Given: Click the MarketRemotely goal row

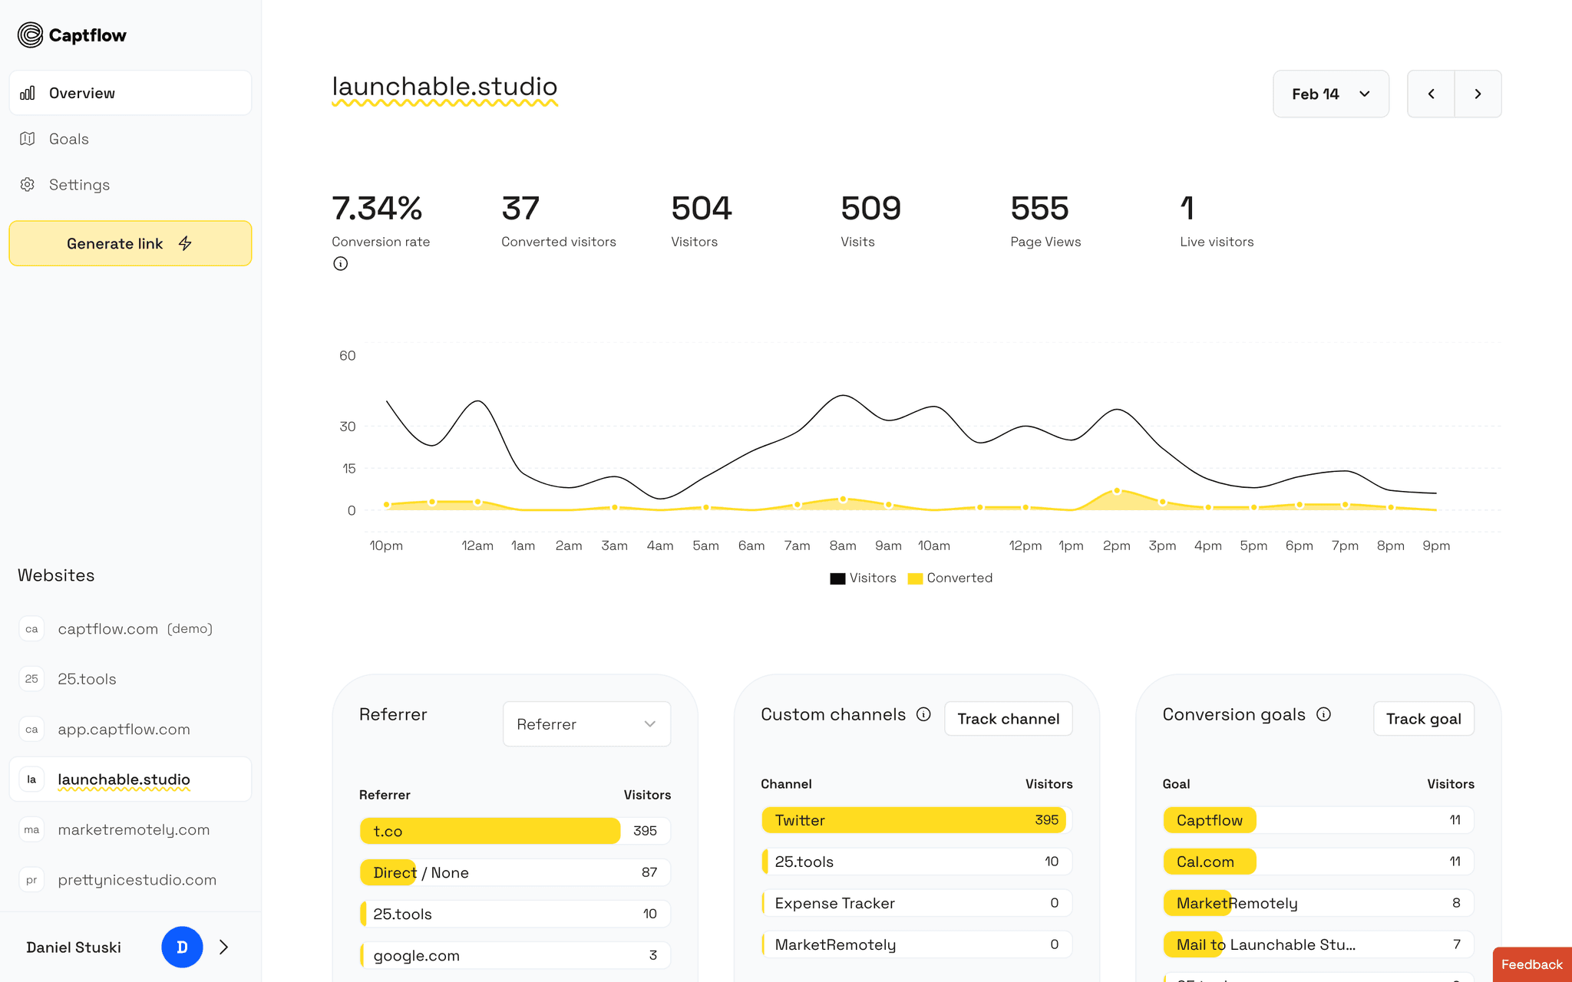Looking at the screenshot, I should pos(1319,903).
